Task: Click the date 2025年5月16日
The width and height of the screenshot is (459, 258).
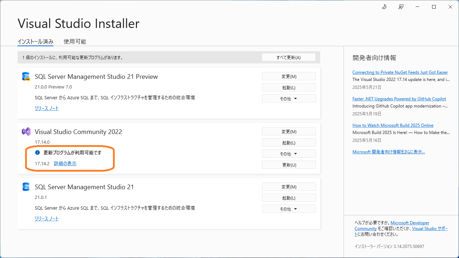Action: click(x=367, y=140)
